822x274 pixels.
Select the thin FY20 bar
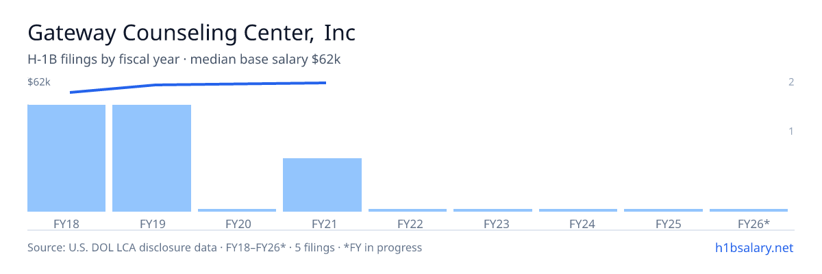pos(237,210)
